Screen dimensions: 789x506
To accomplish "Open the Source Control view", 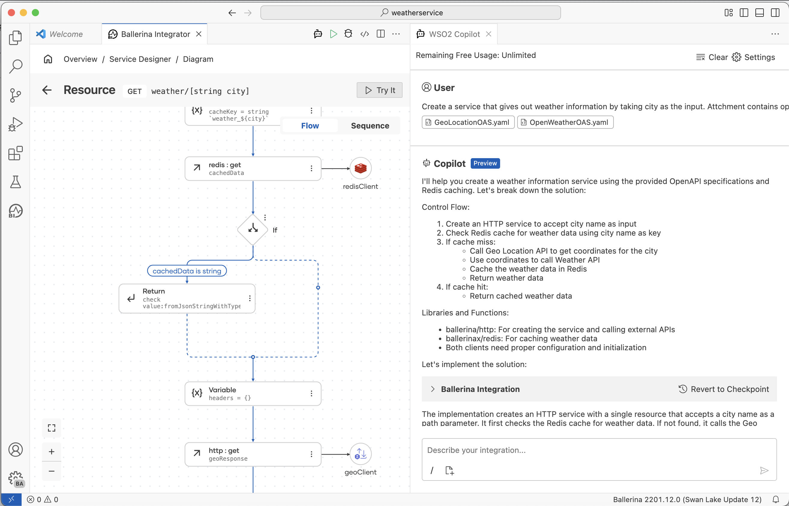I will (15, 95).
